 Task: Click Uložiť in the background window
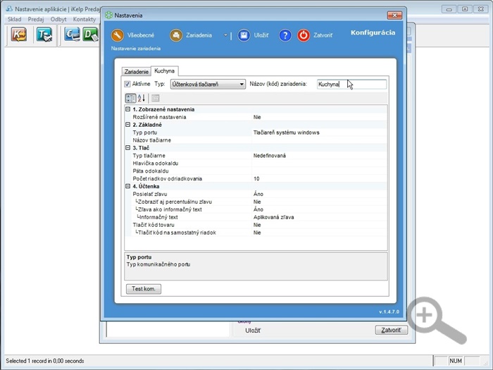[253, 331]
